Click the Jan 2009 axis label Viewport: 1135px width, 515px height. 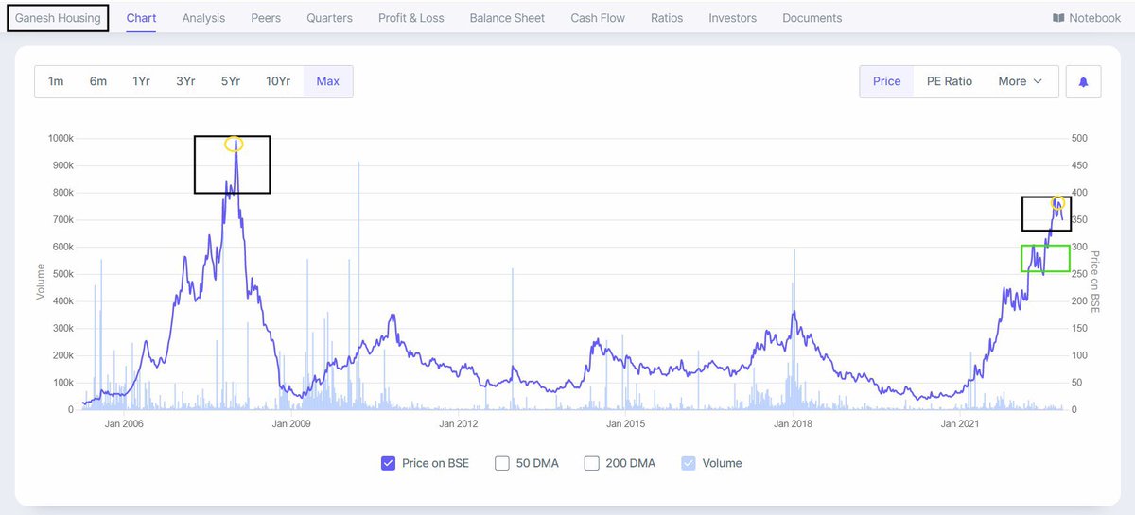pos(291,424)
